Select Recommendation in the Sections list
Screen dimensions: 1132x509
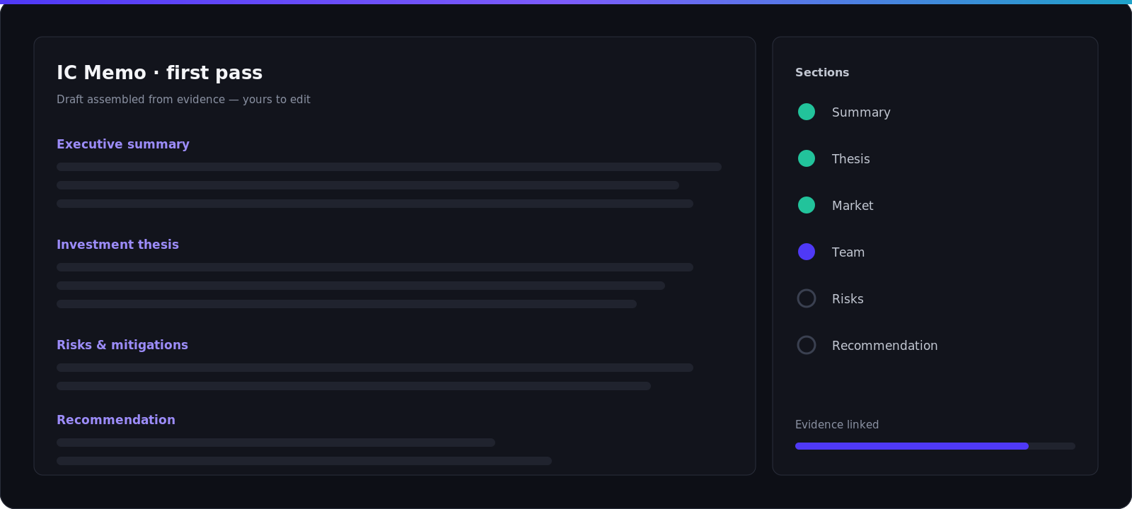click(884, 346)
